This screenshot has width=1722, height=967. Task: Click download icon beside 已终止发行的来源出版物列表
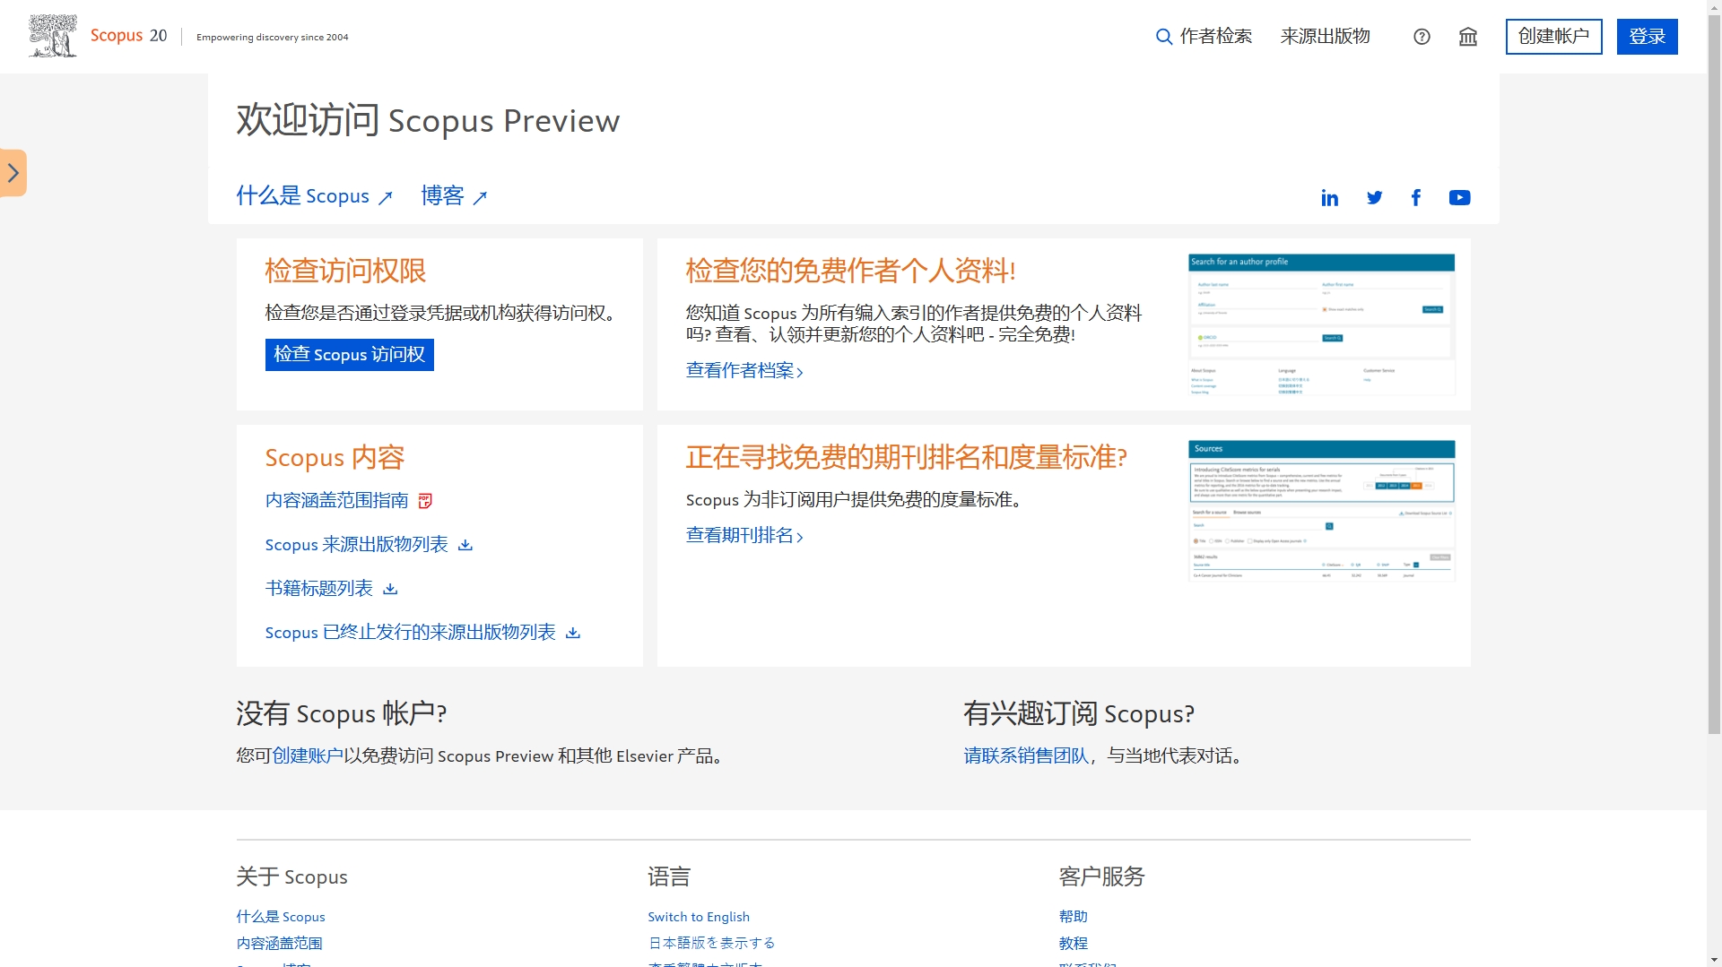pos(573,633)
